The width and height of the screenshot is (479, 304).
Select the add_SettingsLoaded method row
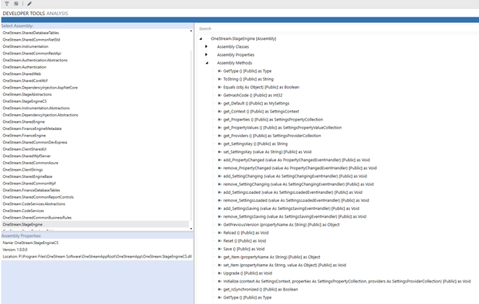(x=293, y=192)
